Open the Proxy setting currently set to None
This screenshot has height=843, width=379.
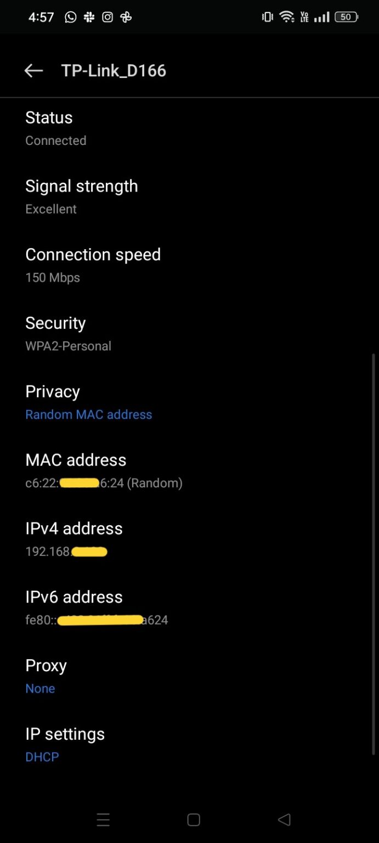click(x=46, y=676)
